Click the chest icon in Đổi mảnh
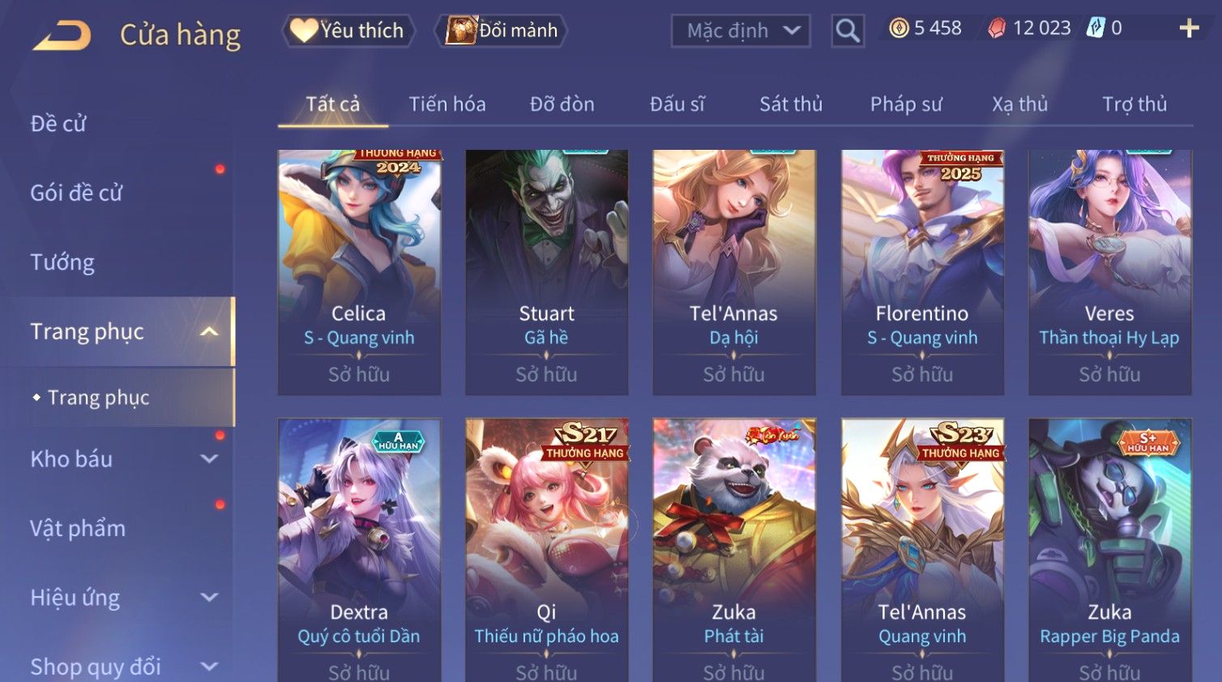The width and height of the screenshot is (1222, 682). point(461,30)
